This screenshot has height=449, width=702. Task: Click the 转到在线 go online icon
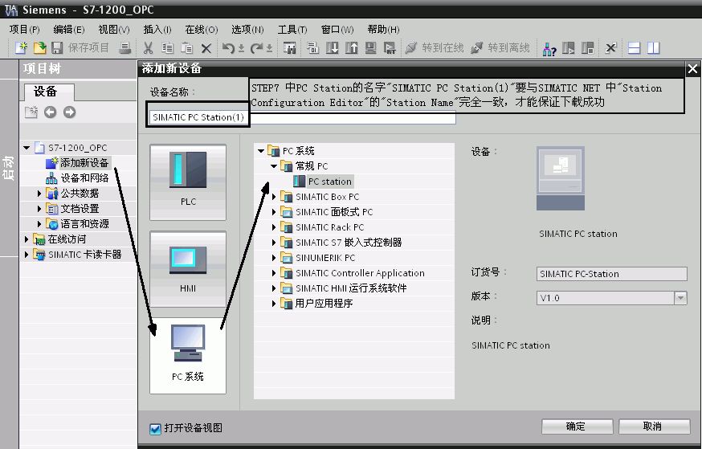[410, 47]
